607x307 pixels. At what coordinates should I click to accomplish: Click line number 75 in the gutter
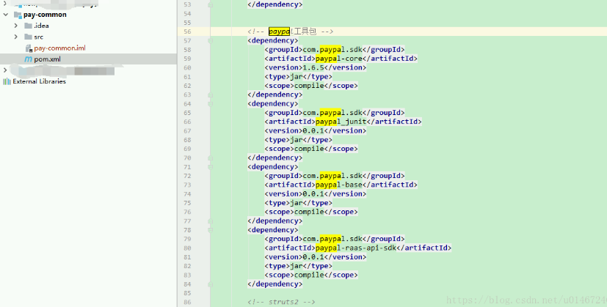click(x=187, y=203)
